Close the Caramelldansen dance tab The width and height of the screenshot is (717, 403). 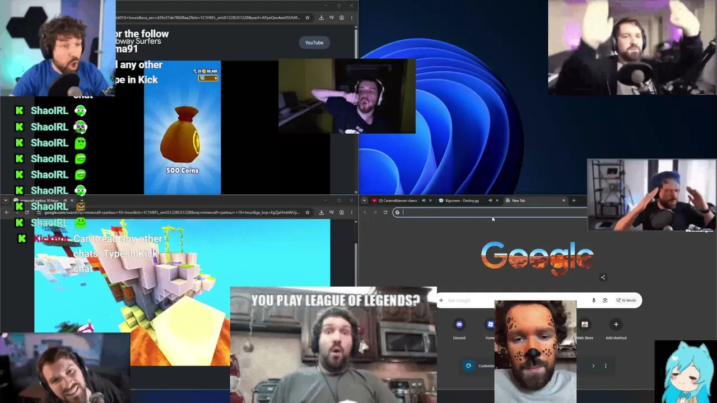(430, 200)
